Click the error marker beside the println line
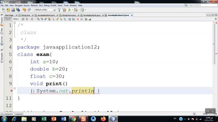218x122 pixels. (12, 91)
